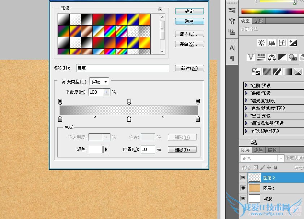Switch to the 蒙版 tab

coord(259,21)
